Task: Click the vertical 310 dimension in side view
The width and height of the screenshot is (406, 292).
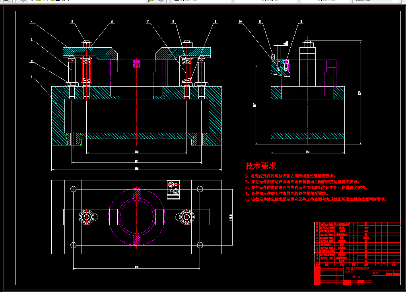Action: [359, 93]
